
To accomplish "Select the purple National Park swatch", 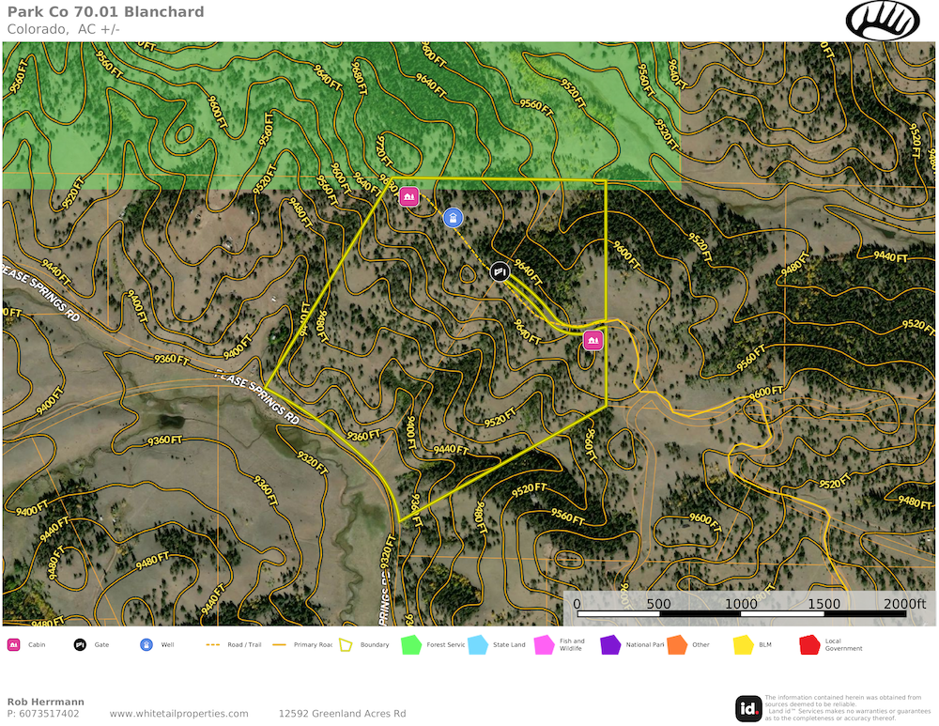I will pyautogui.click(x=610, y=645).
